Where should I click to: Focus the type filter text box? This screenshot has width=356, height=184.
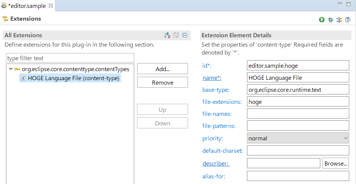click(70, 58)
